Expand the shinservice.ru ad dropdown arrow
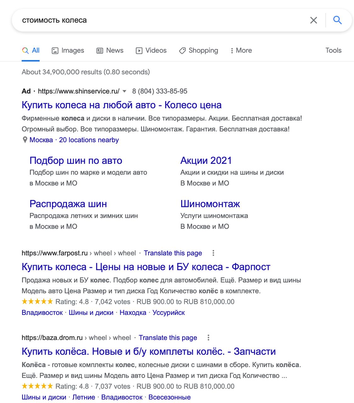The height and width of the screenshot is (403, 354). pyautogui.click(x=124, y=91)
